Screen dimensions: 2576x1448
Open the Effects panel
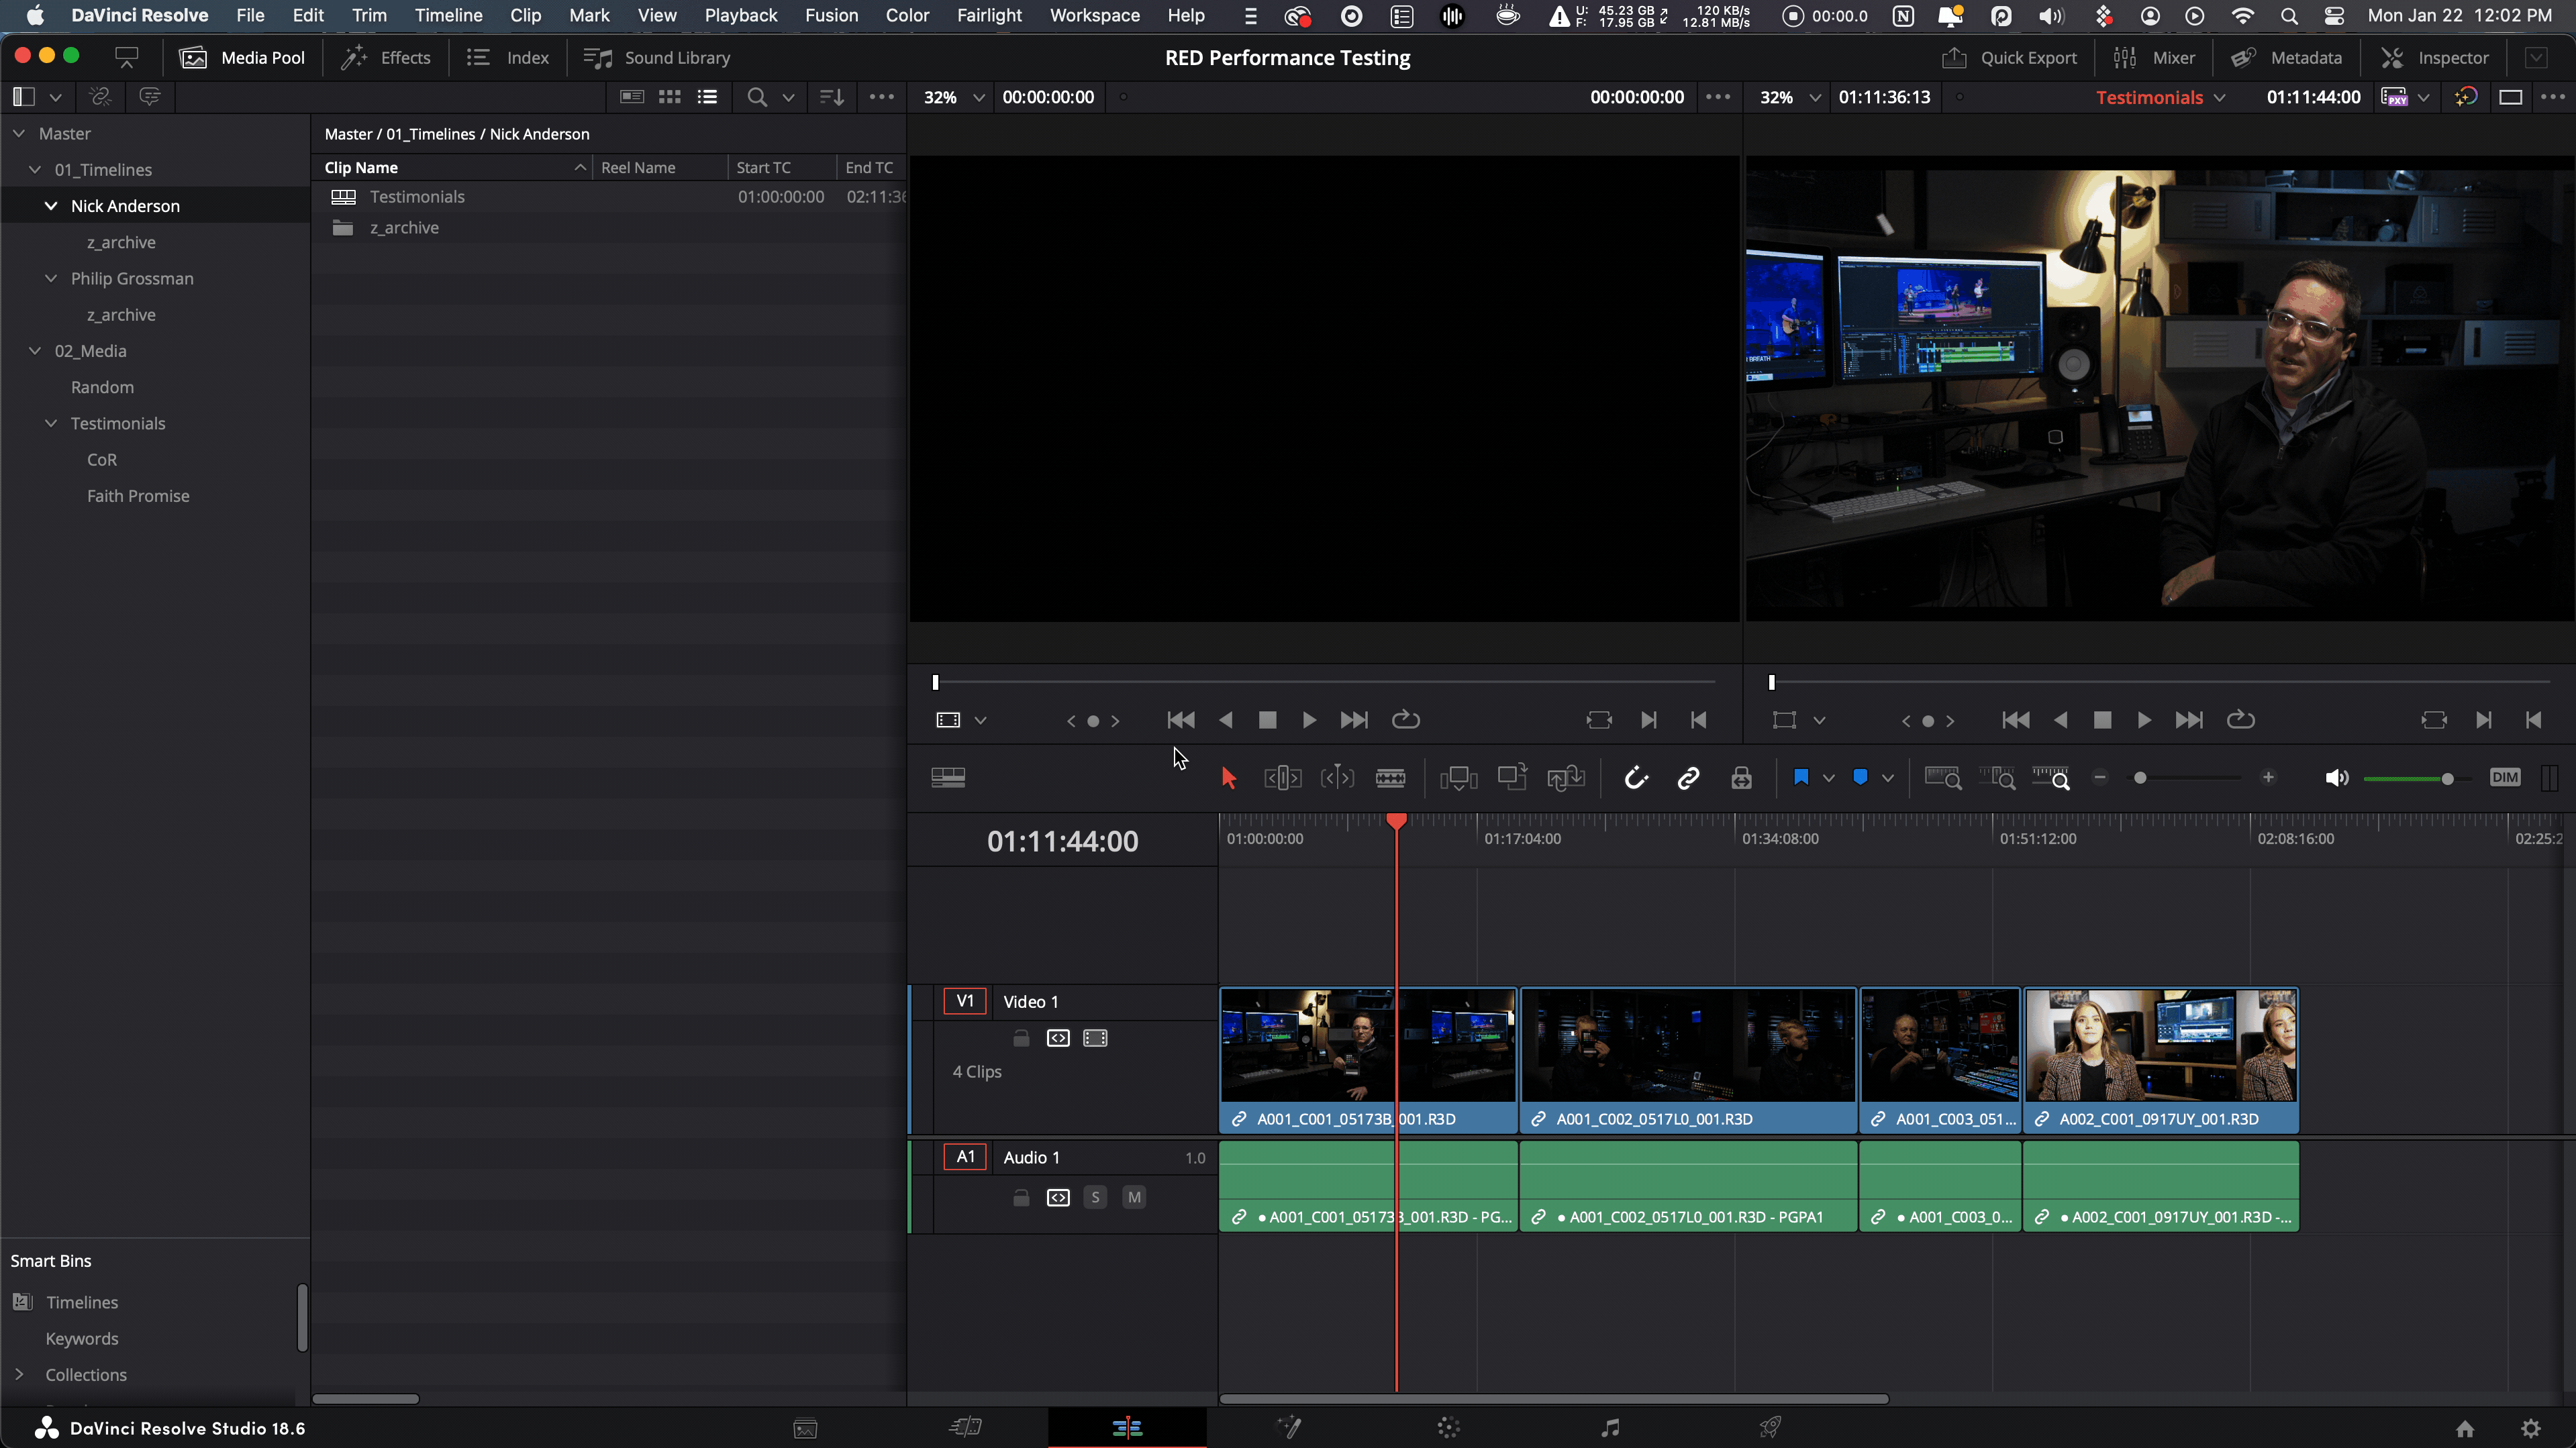pos(385,57)
